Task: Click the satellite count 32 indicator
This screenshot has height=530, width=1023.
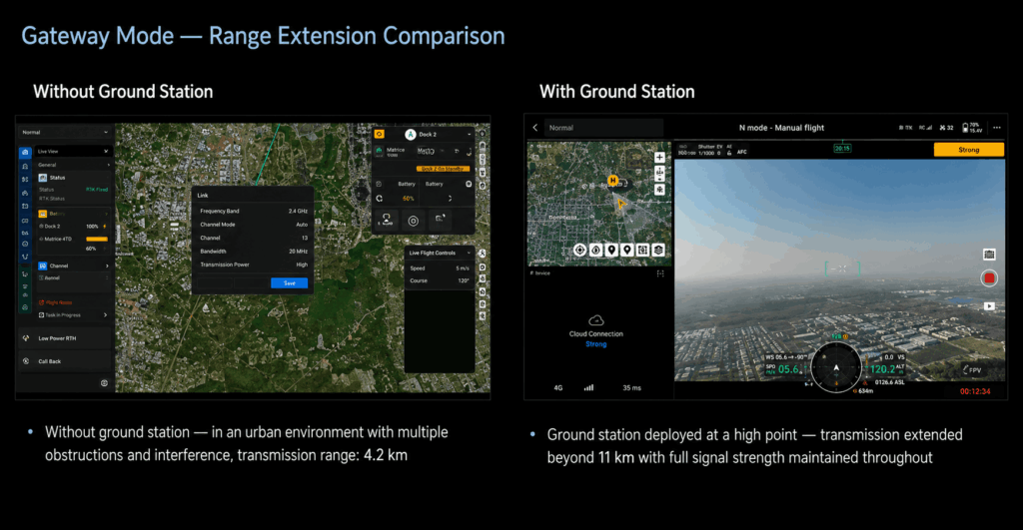Action: [x=947, y=128]
